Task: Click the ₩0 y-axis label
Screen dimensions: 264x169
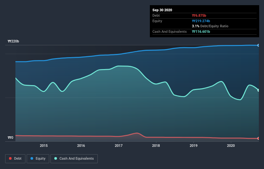Action: [x=10, y=138]
